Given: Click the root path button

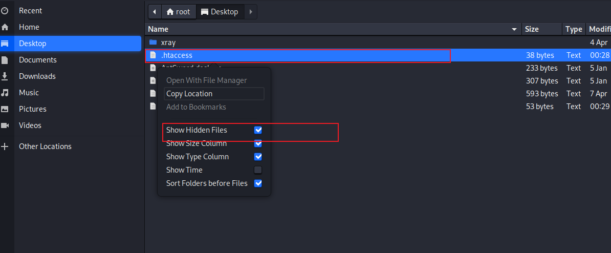Looking at the screenshot, I should [178, 12].
